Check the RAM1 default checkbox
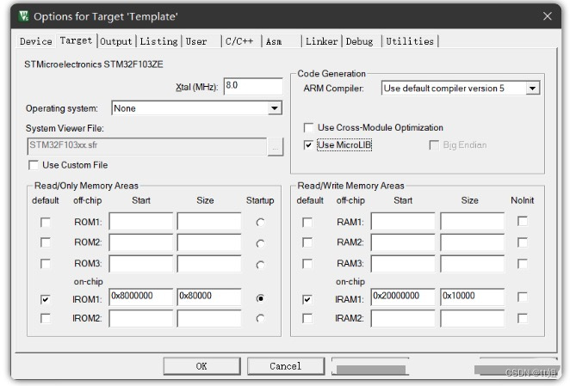Screen dimensions: 570x386 click(307, 223)
